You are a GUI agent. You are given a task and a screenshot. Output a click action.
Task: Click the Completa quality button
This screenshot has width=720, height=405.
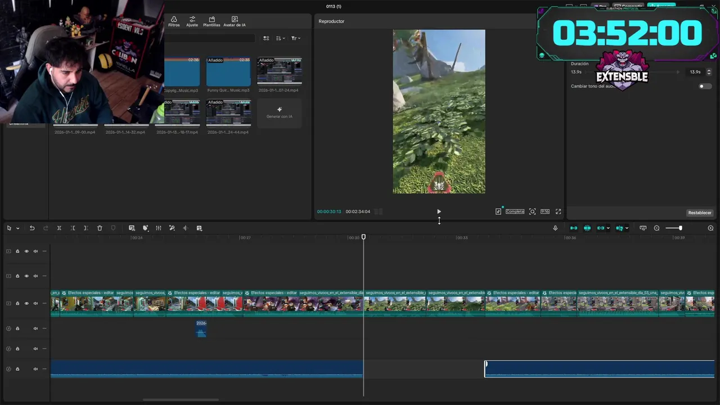coord(515,211)
